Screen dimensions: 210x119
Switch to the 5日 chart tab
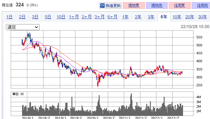48,17
